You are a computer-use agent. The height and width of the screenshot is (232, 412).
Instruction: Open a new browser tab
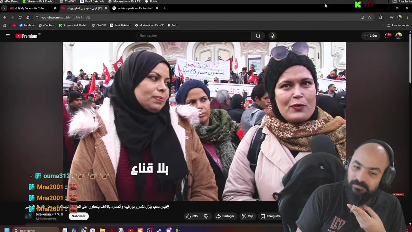tap(164, 8)
